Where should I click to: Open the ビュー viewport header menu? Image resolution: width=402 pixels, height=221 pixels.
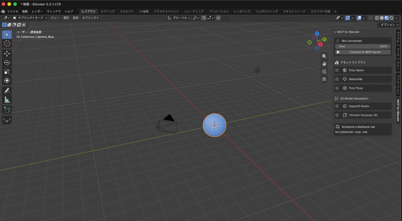(x=55, y=18)
